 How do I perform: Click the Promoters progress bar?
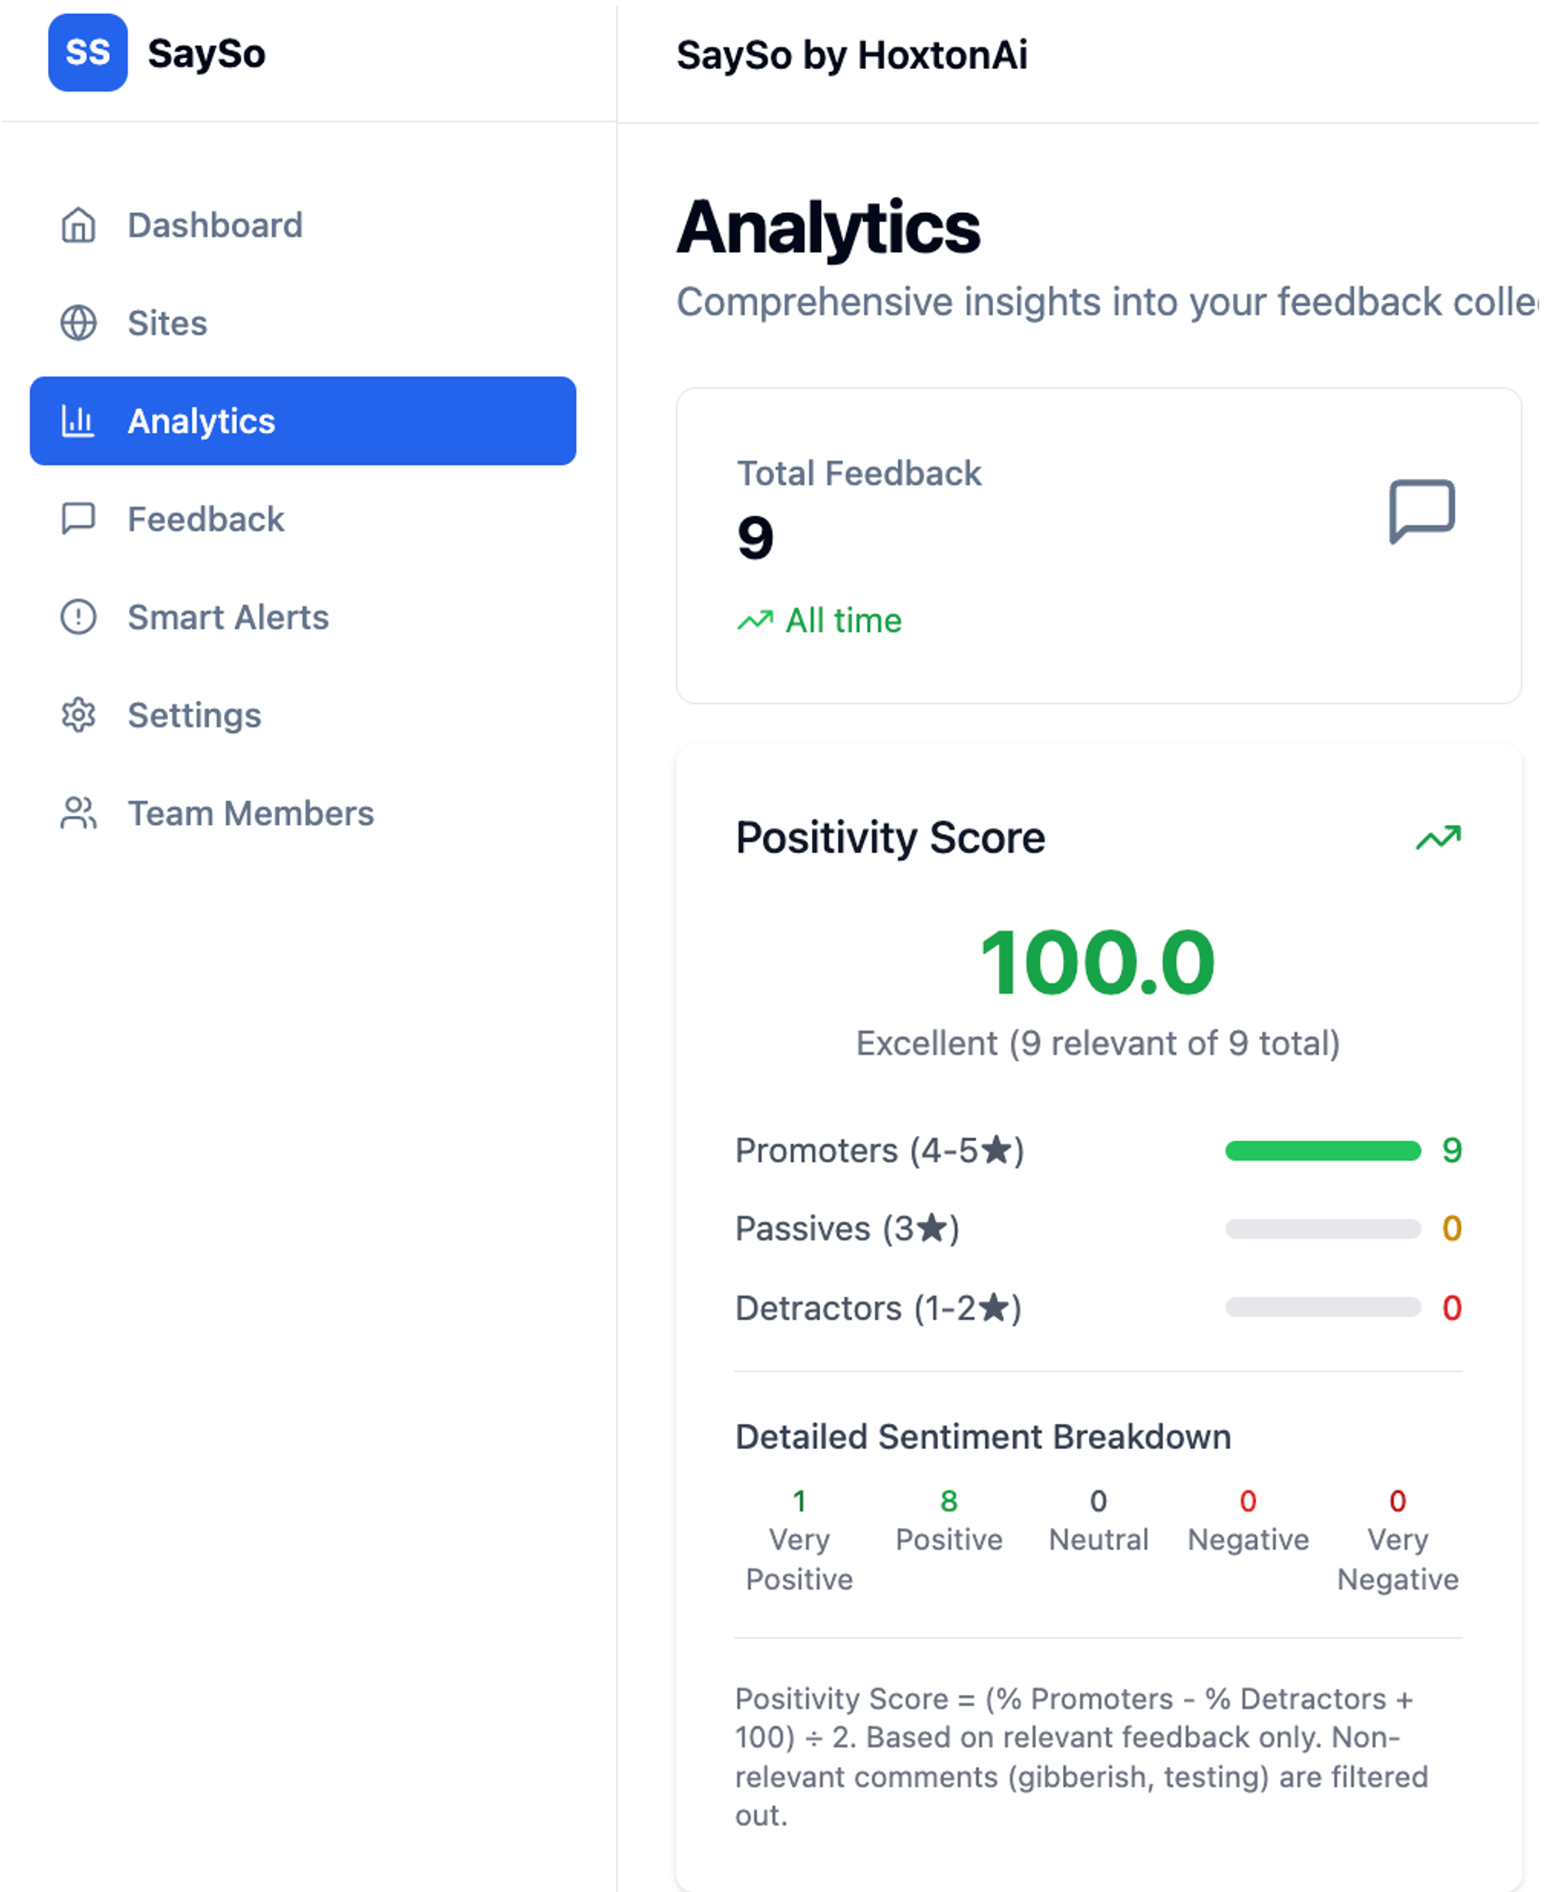coord(1322,1151)
